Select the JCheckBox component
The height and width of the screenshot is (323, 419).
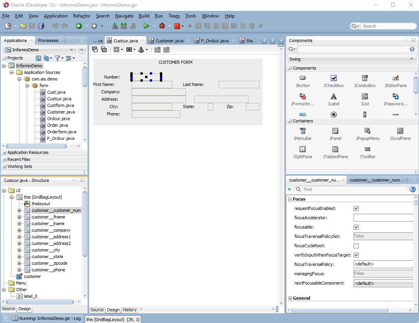tap(333, 81)
